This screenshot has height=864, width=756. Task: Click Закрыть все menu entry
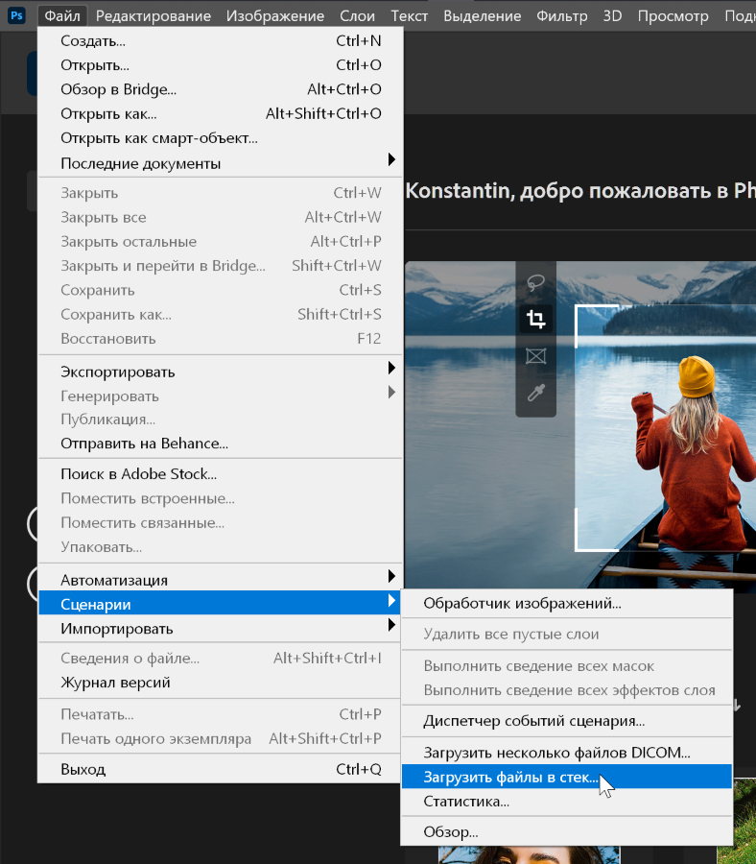[221, 217]
